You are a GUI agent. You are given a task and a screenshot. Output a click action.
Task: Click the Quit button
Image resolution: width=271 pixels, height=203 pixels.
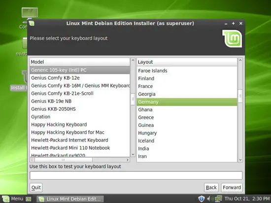[x=36, y=187]
